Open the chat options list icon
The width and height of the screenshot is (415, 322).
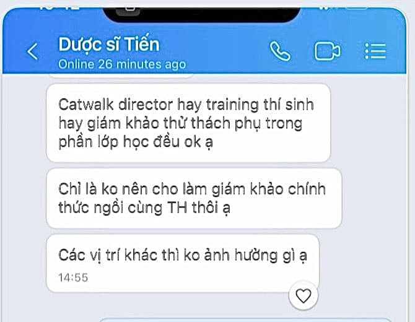(375, 51)
